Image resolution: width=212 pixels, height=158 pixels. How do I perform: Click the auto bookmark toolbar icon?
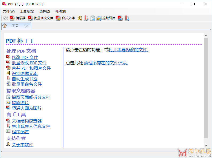point(86,18)
